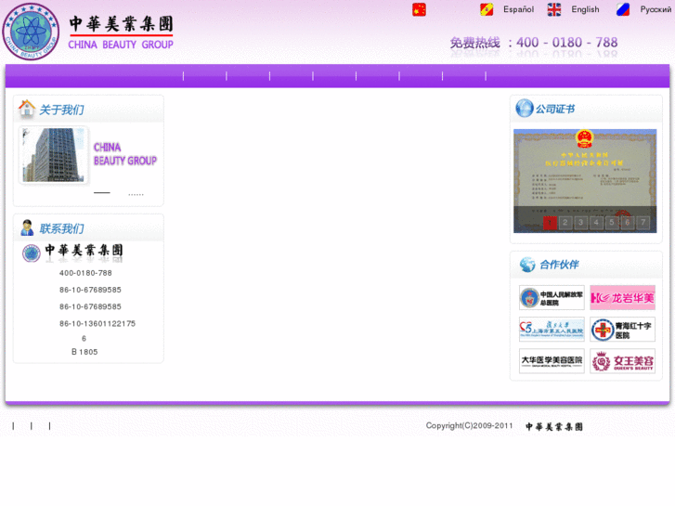The height and width of the screenshot is (506, 675).
Task: Switch language to English
Action: pyautogui.click(x=585, y=9)
